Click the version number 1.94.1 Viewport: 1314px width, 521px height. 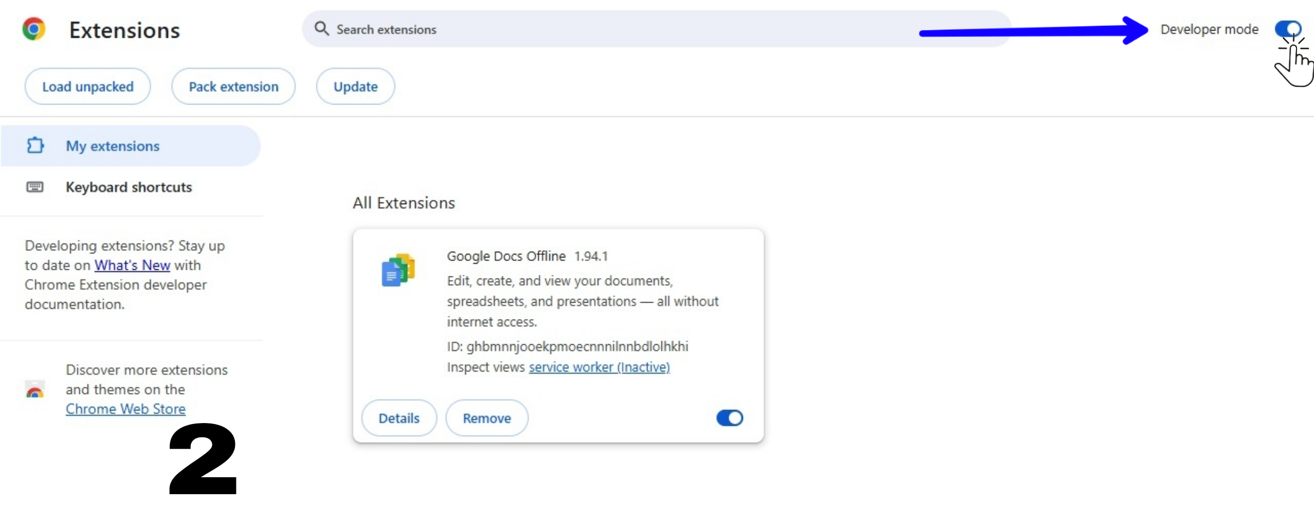coord(591,256)
